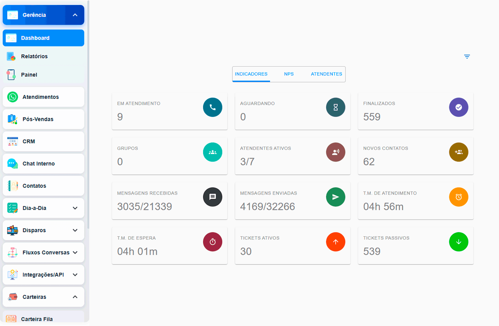
Task: Expand the Integrações/API menu
Action: (x=75, y=275)
